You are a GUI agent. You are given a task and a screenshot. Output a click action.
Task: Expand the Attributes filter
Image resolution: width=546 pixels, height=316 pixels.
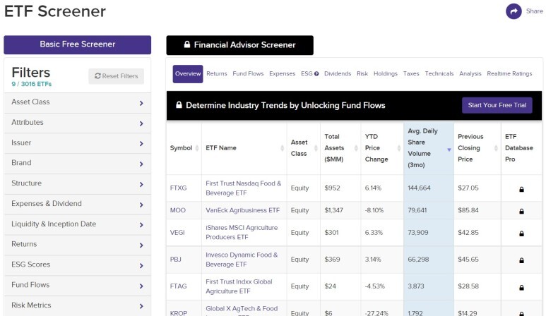tap(77, 123)
